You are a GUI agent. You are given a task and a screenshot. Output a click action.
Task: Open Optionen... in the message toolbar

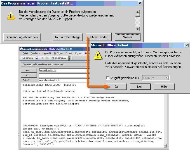click(58, 58)
